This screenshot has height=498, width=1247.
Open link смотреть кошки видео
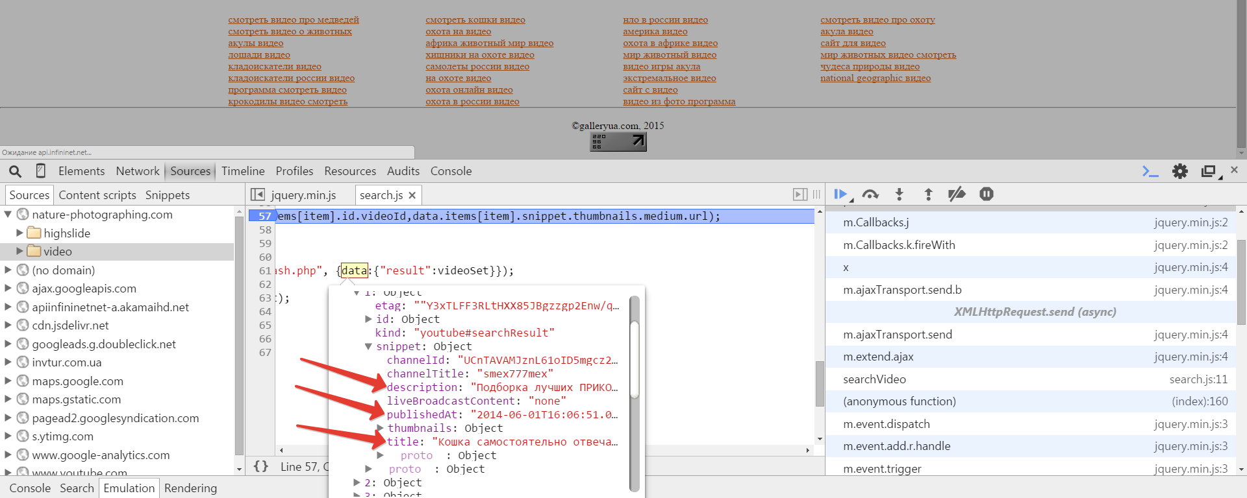[x=475, y=20]
